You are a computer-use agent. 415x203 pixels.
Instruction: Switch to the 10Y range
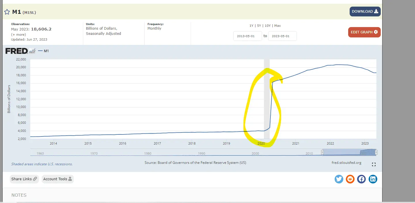[x=268, y=26]
